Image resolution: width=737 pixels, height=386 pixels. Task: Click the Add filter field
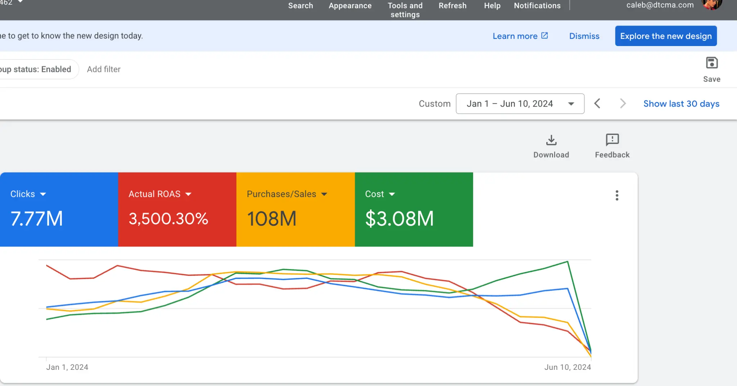pyautogui.click(x=104, y=69)
